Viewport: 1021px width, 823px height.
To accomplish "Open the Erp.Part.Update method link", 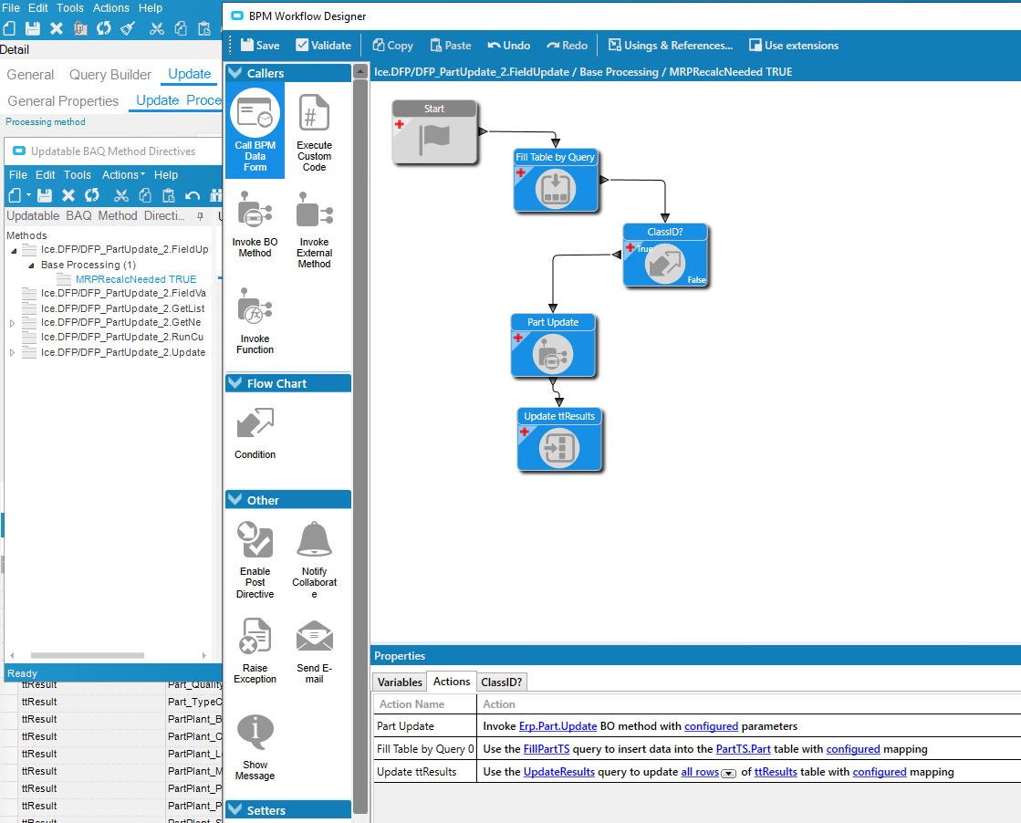I will coord(558,726).
